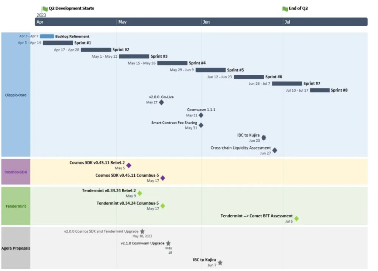Click the purple Cosmos SDK Rebel-2 diamond

coord(129,165)
